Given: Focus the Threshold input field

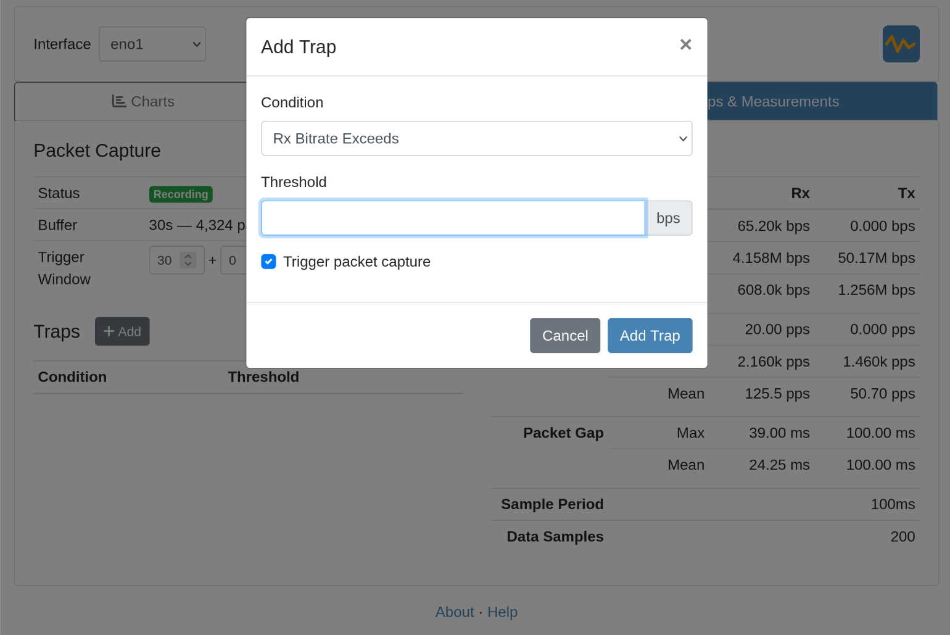Looking at the screenshot, I should (453, 218).
